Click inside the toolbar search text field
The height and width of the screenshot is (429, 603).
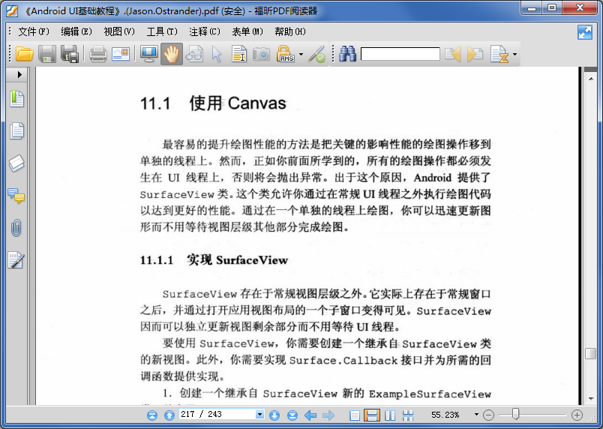400,54
